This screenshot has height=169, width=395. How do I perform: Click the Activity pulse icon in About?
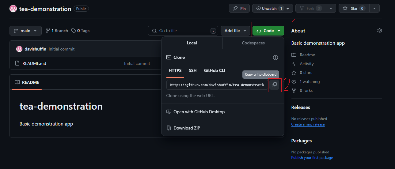tap(294, 64)
